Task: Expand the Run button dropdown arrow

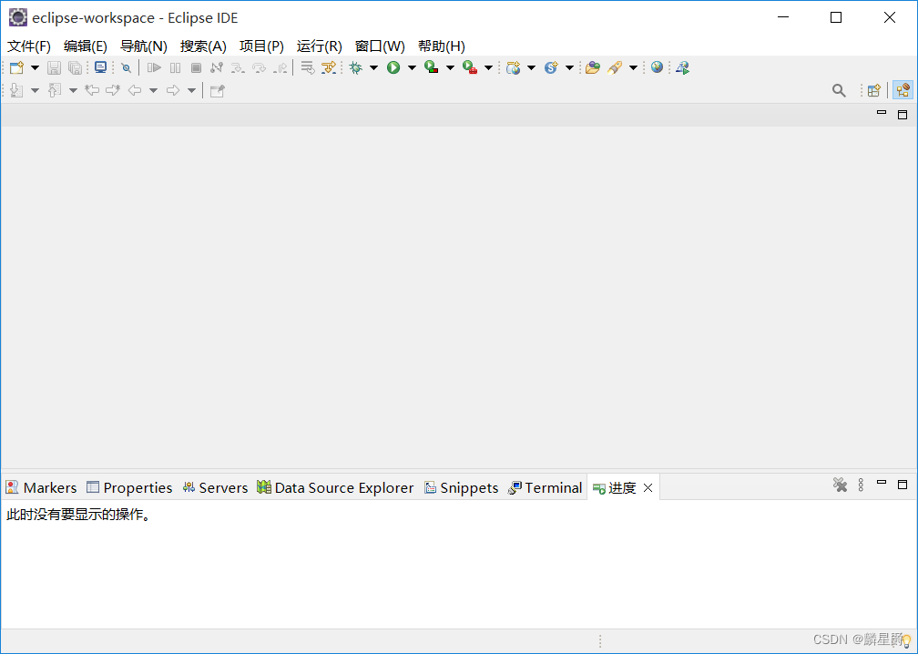Action: (412, 67)
